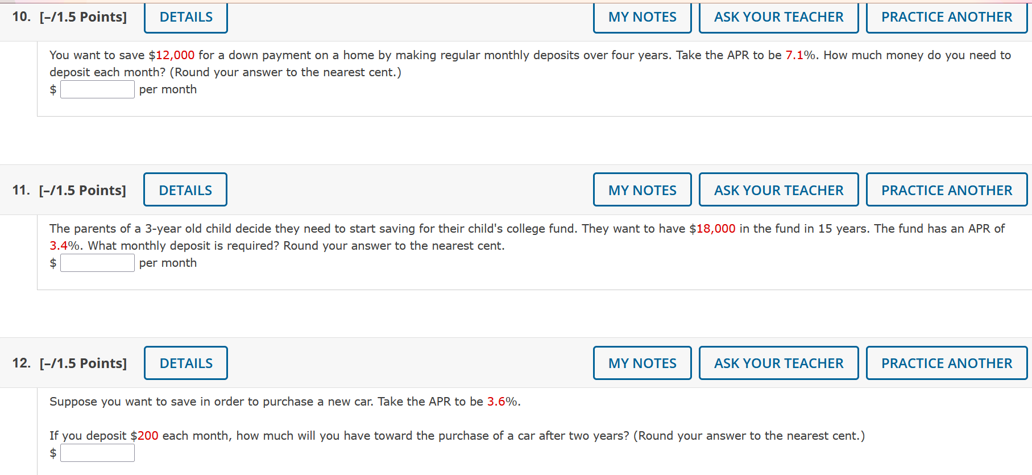Select PRACTICE ANOTHER for question 12
The width and height of the screenshot is (1032, 475).
946,362
